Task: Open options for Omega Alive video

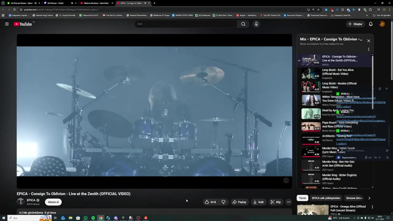Action: tap(372, 207)
